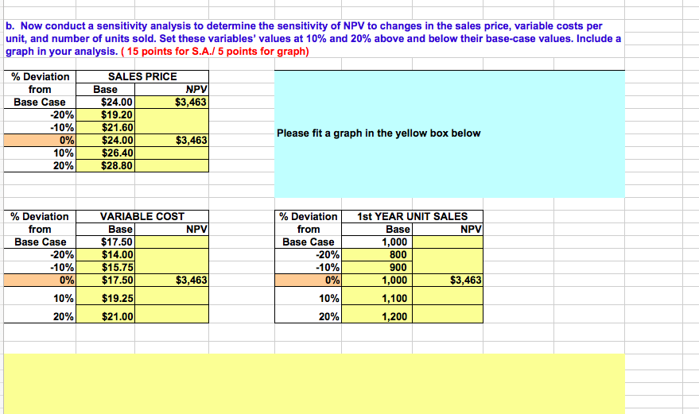Screen dimensions: 699x414
Task: Click the 900 unit sales cell
Action: [x=377, y=267]
